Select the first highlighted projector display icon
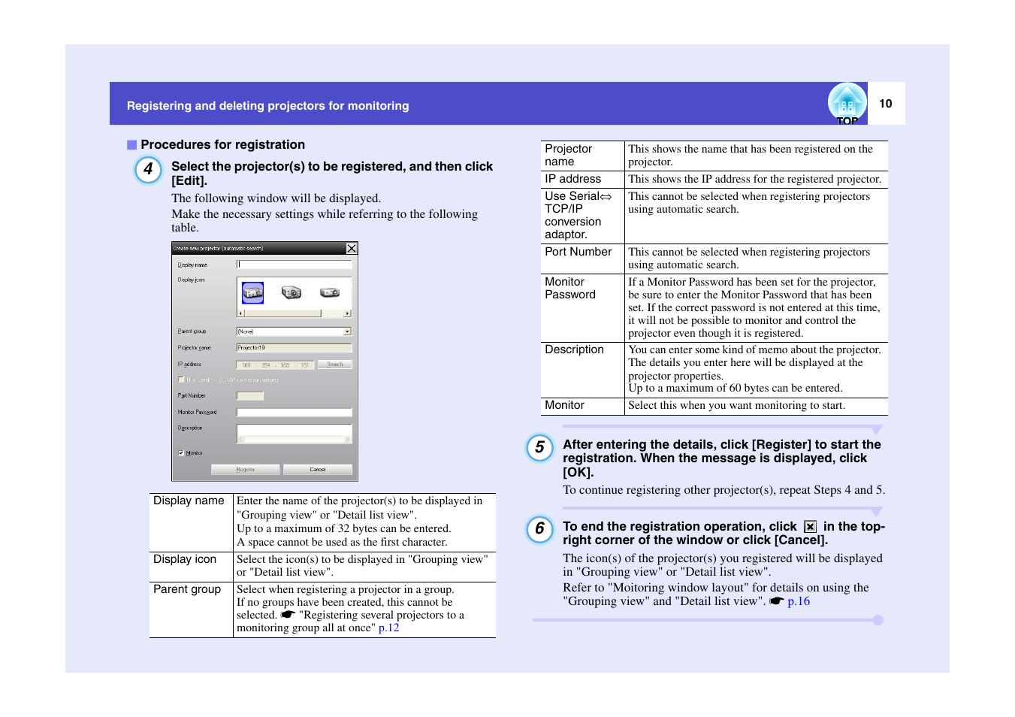 point(252,292)
